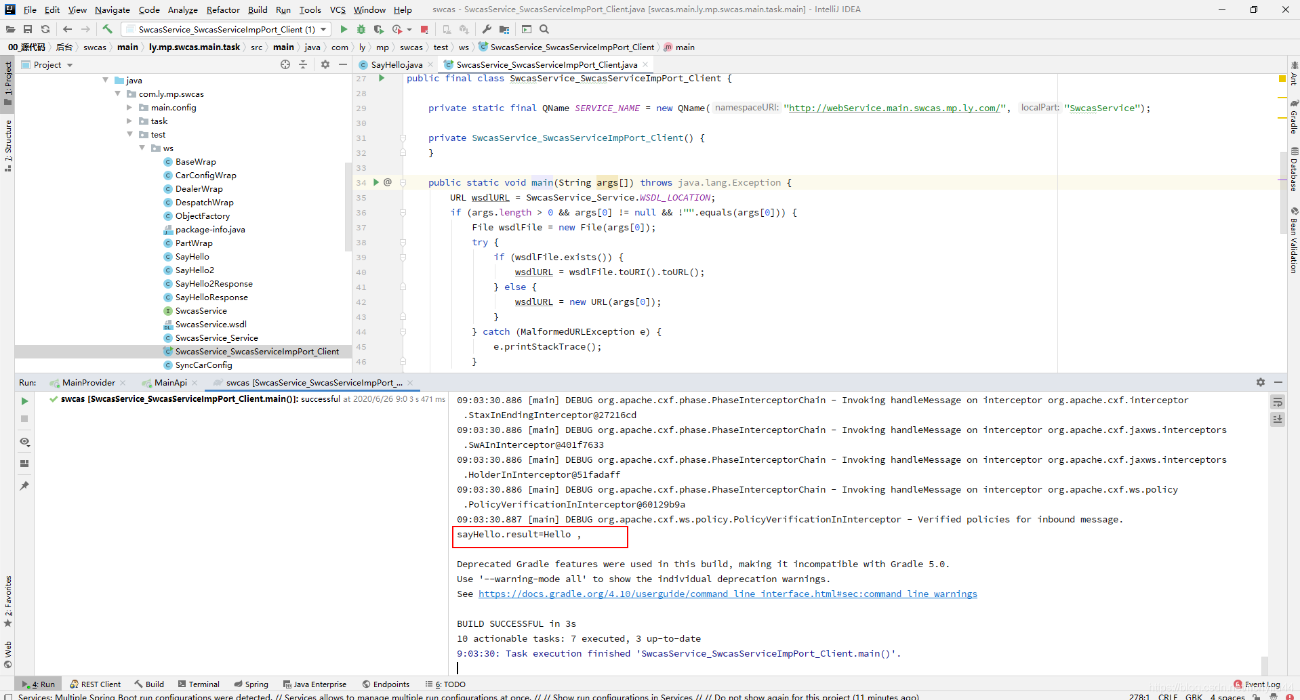Select DespatchWrap class in tree
The width and height of the screenshot is (1300, 700).
point(204,202)
